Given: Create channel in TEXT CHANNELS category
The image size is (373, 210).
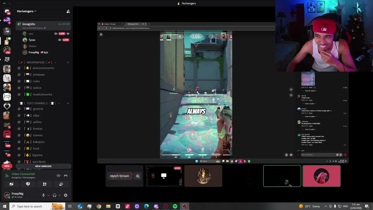Looking at the screenshot, I should tap(68, 103).
